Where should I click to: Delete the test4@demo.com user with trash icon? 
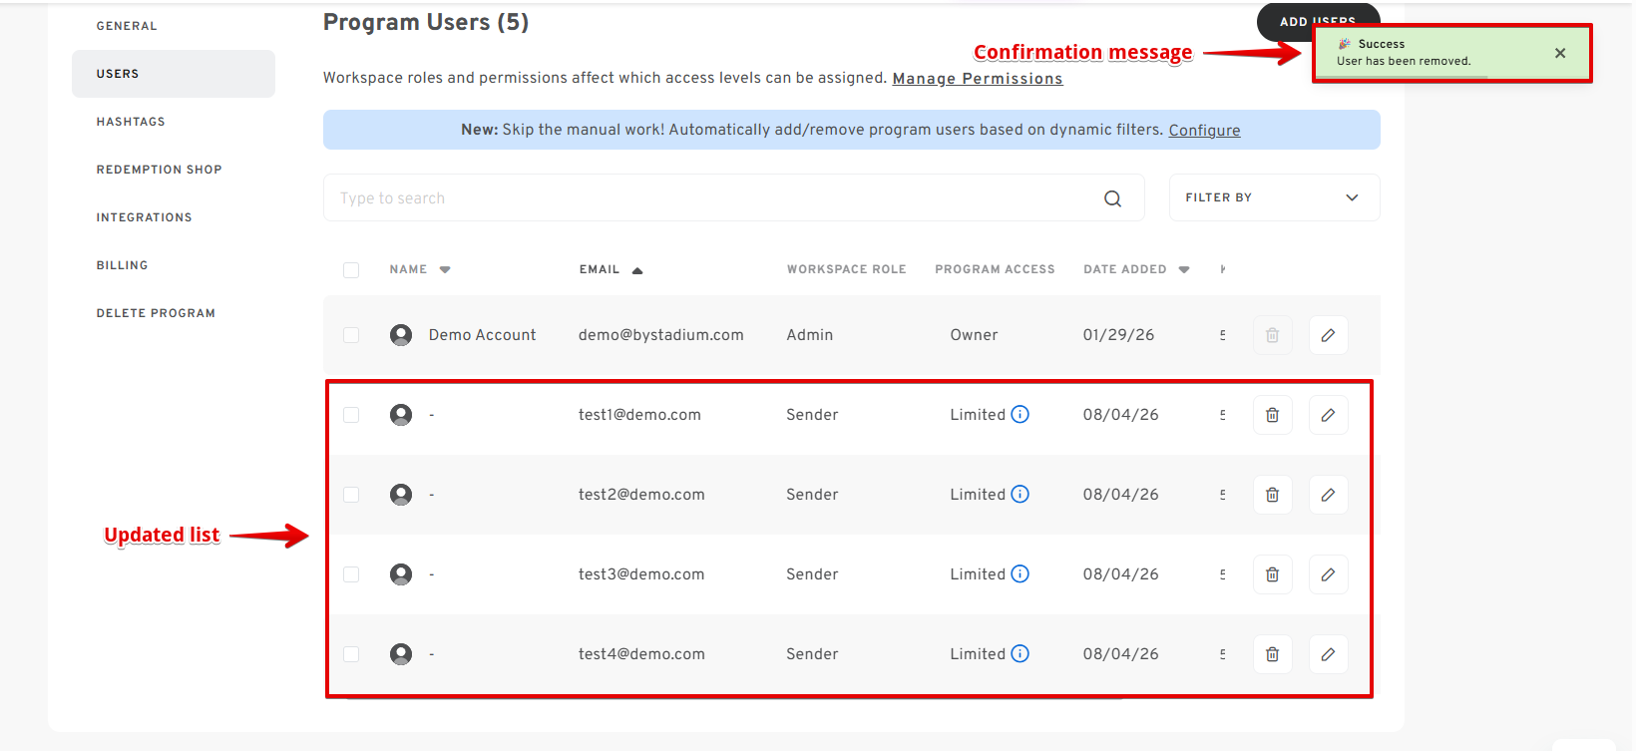(1273, 654)
